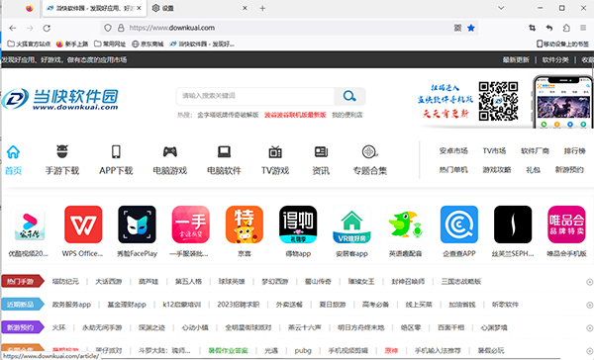The image size is (594, 360).
Task: Click the 丝芙兰SEPHORA app icon
Action: [x=513, y=225]
